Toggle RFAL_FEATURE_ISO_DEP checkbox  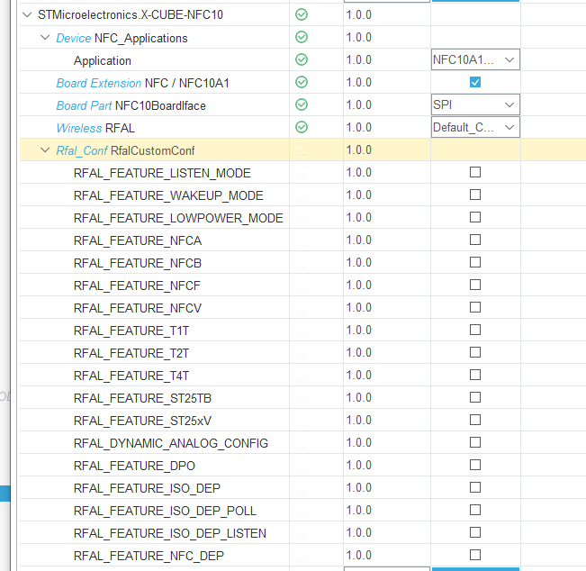pyautogui.click(x=475, y=487)
